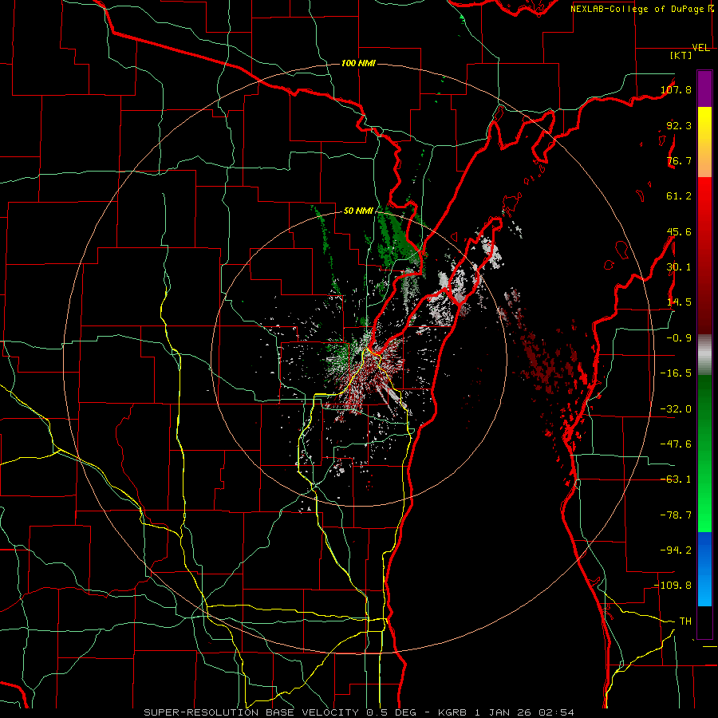Click the -63.1 legend value
Image resolution: width=718 pixels, height=718 pixels.
[x=676, y=479]
